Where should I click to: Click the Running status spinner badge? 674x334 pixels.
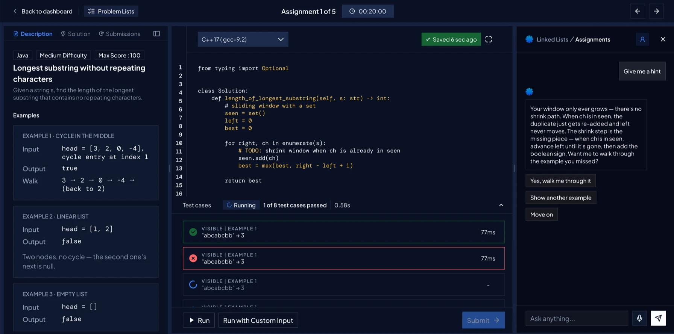[x=241, y=205]
